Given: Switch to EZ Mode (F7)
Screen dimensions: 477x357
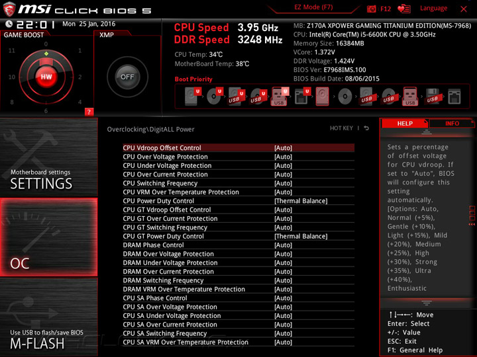Looking at the screenshot, I should click(313, 7).
